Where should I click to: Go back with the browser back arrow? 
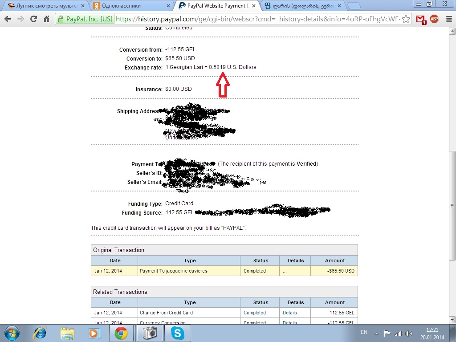coord(8,19)
